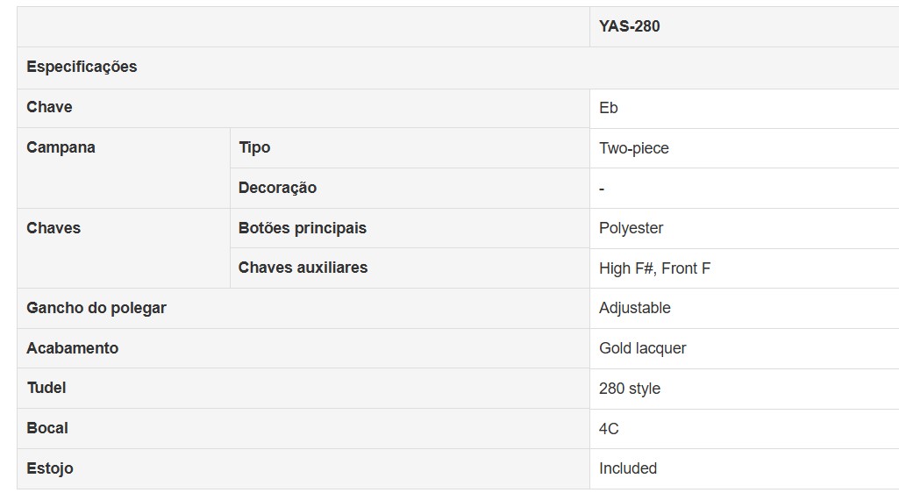Select the Polyester value cell

pos(631,228)
